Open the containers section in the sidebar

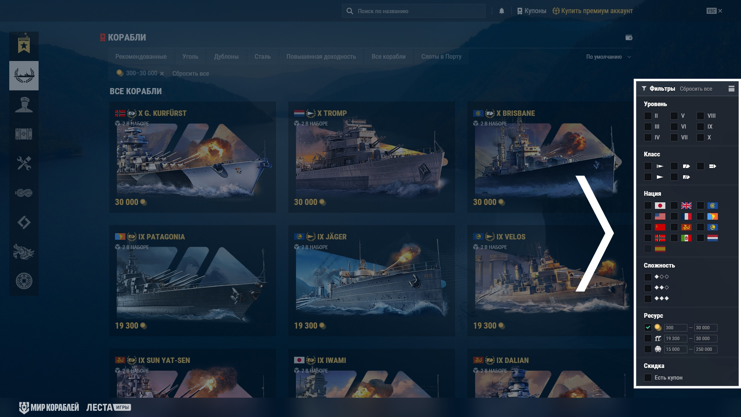(x=24, y=134)
